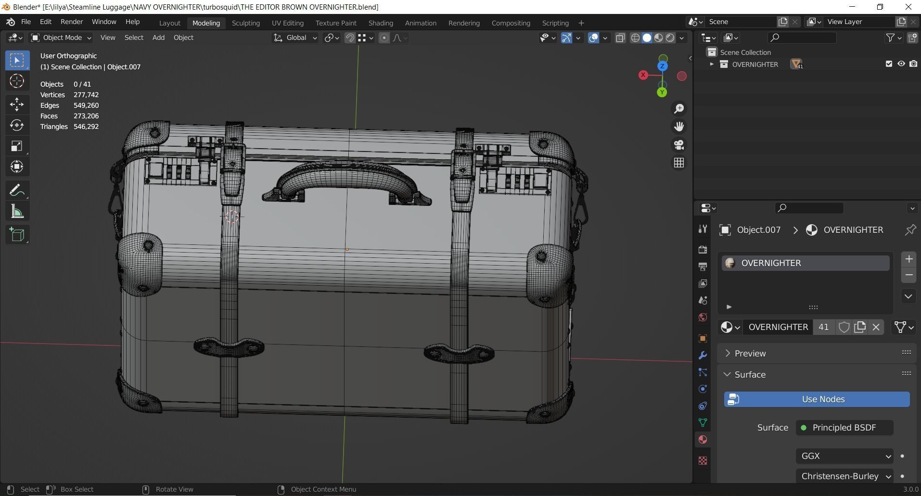Screen dimensions: 921x496
Task: Open the World properties tab
Action: point(703,318)
